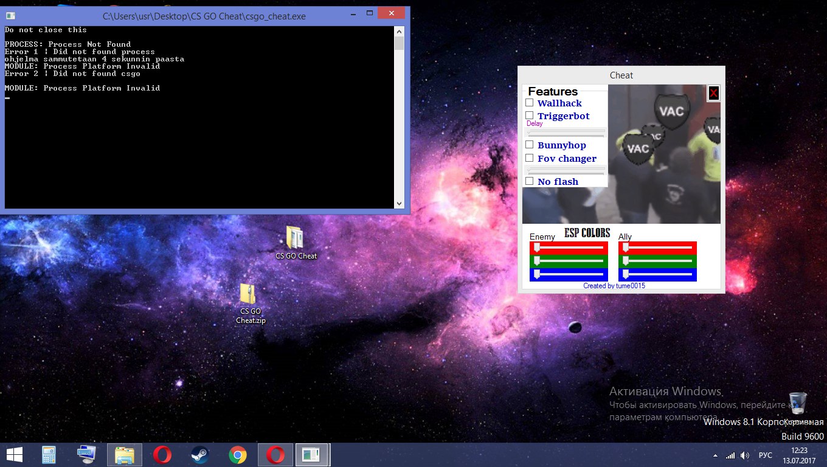The height and width of the screenshot is (467, 827).
Task: Expand hidden system tray icons arrow
Action: (715, 455)
